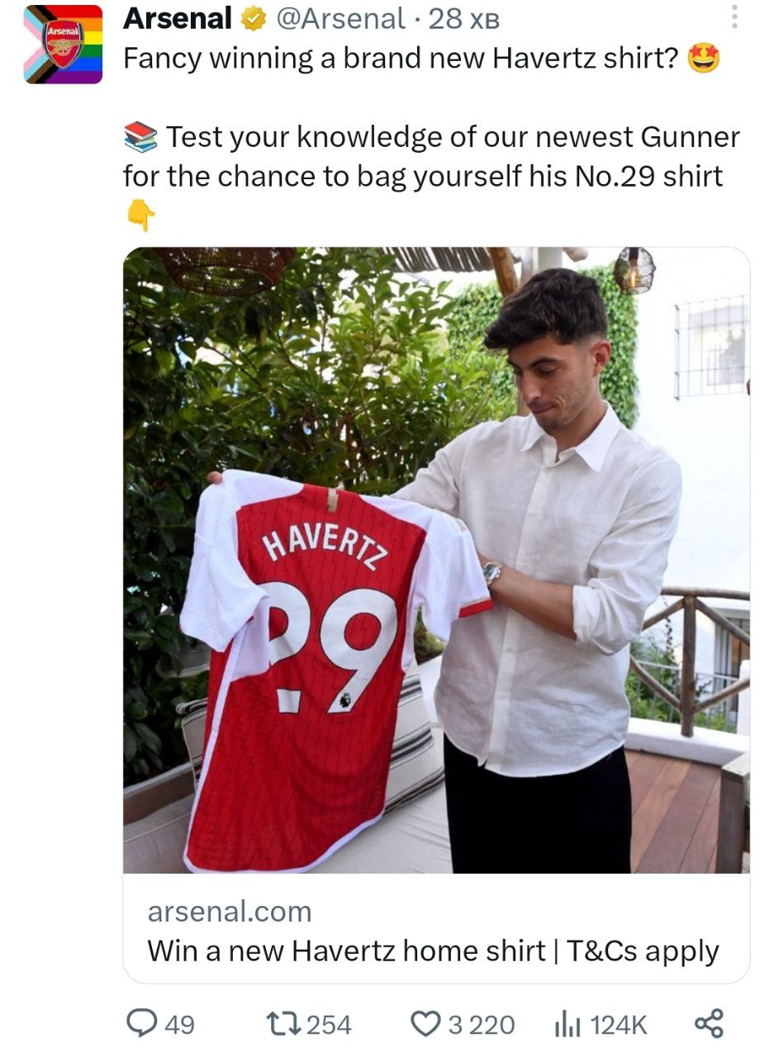Viewport: 774px width, 1057px height.
Task: Click the pointing-down hand emoji
Action: tap(140, 217)
